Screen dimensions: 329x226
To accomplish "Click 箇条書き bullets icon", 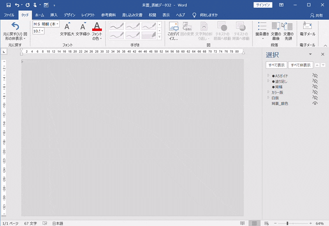I will 262,26.
